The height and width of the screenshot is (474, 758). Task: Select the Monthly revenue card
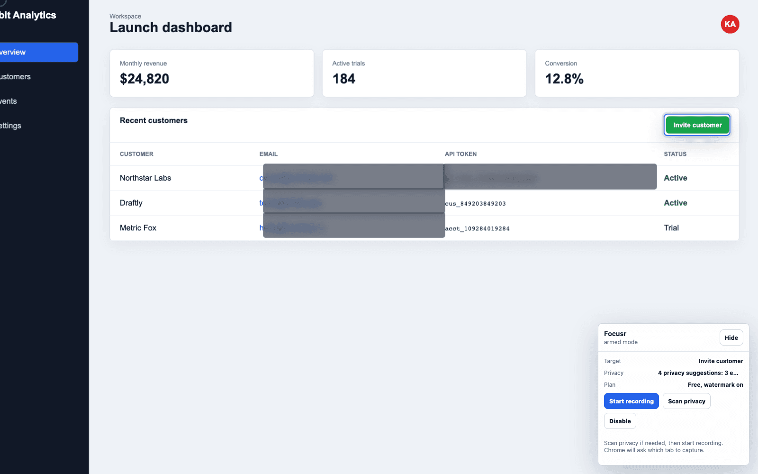coord(212,73)
